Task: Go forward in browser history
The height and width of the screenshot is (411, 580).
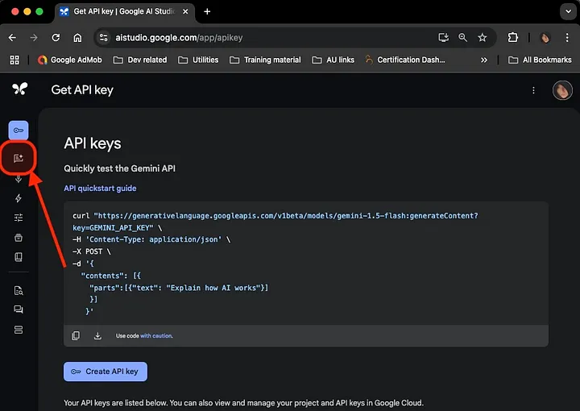Action: click(x=34, y=37)
